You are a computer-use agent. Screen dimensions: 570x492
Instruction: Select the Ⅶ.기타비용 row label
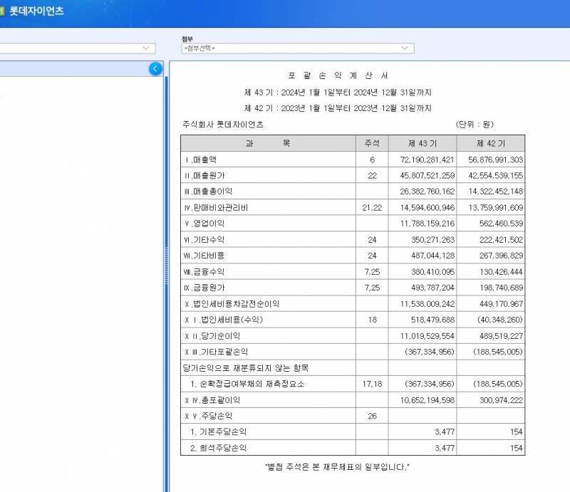click(x=204, y=256)
